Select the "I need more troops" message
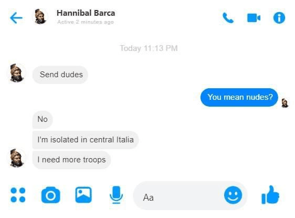The image size is (295, 218). tap(71, 160)
